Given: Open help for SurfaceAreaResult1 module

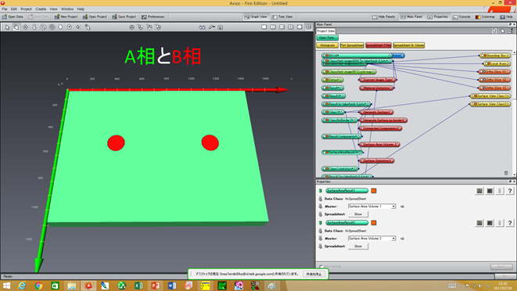Looking at the screenshot, I should click(x=510, y=191).
